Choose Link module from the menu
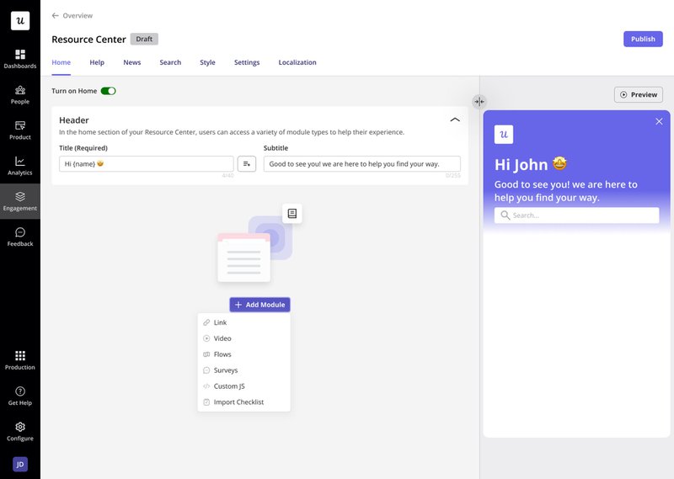674x479 pixels. (243, 322)
